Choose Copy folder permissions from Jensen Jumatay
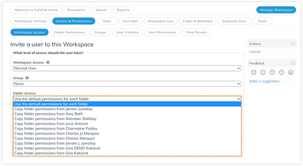Screen dimensions: 303x166 [127, 109]
